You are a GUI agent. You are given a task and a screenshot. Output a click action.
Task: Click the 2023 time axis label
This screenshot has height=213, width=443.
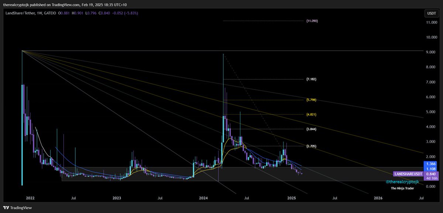click(117, 198)
